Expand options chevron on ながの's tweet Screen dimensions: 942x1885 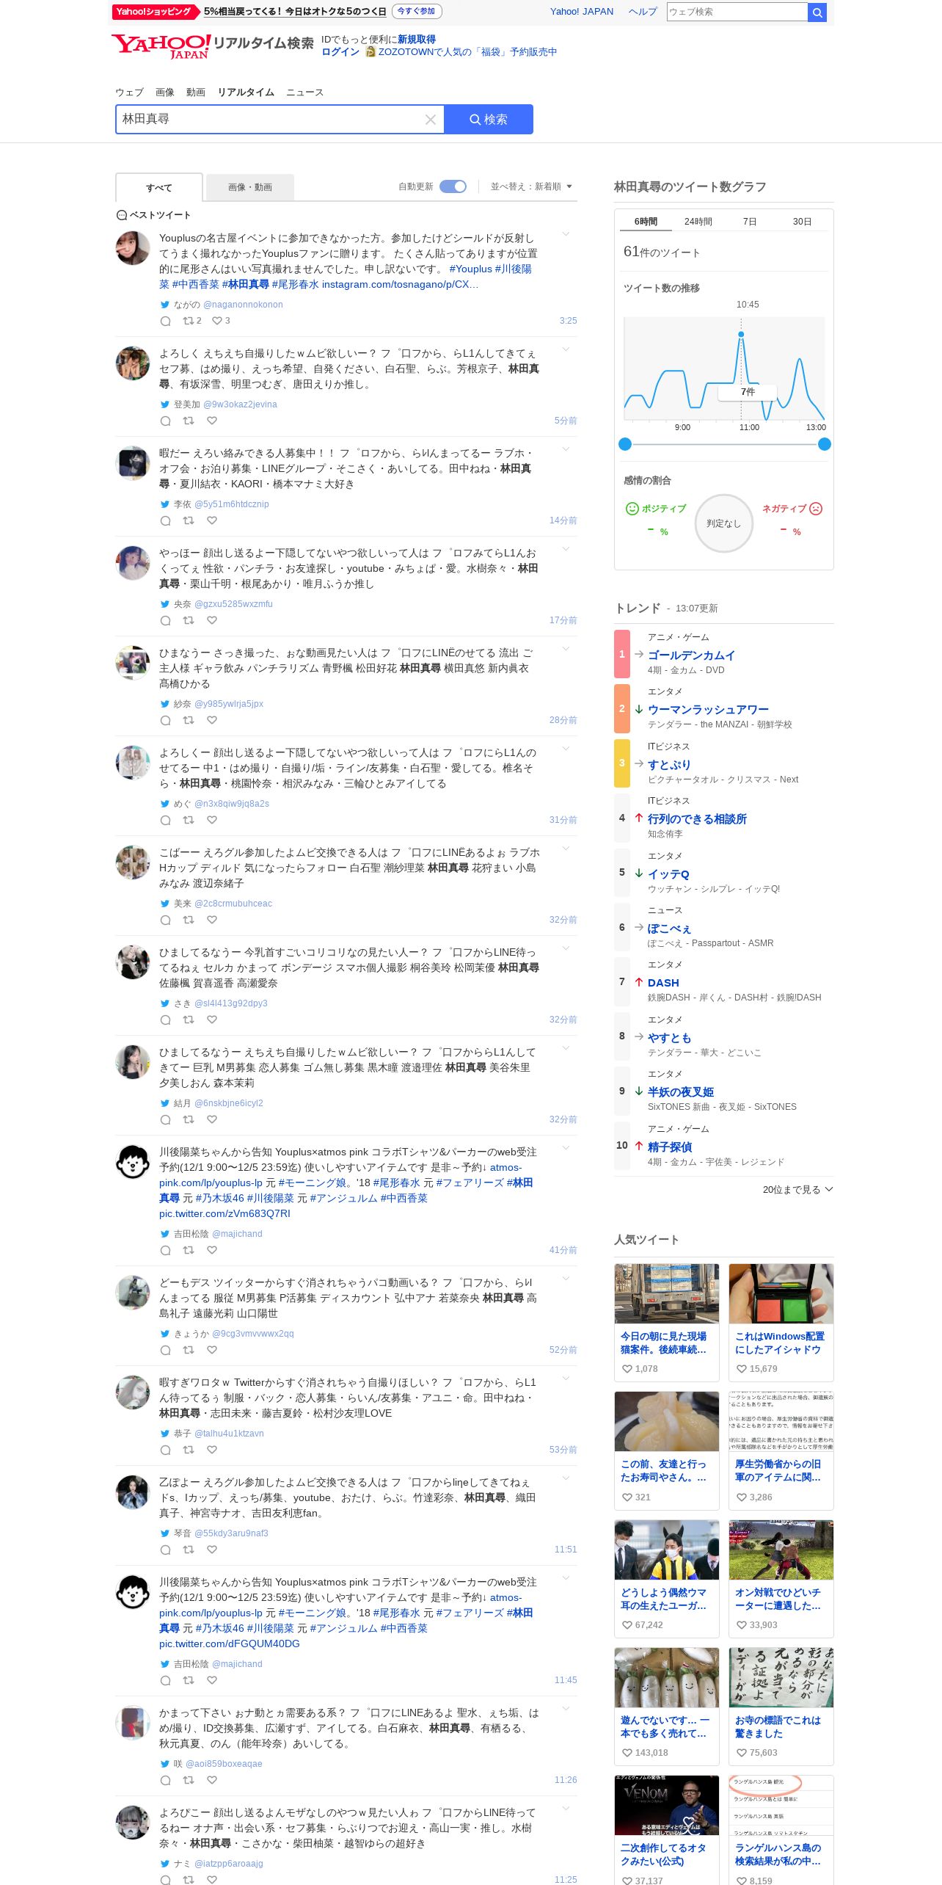566,234
